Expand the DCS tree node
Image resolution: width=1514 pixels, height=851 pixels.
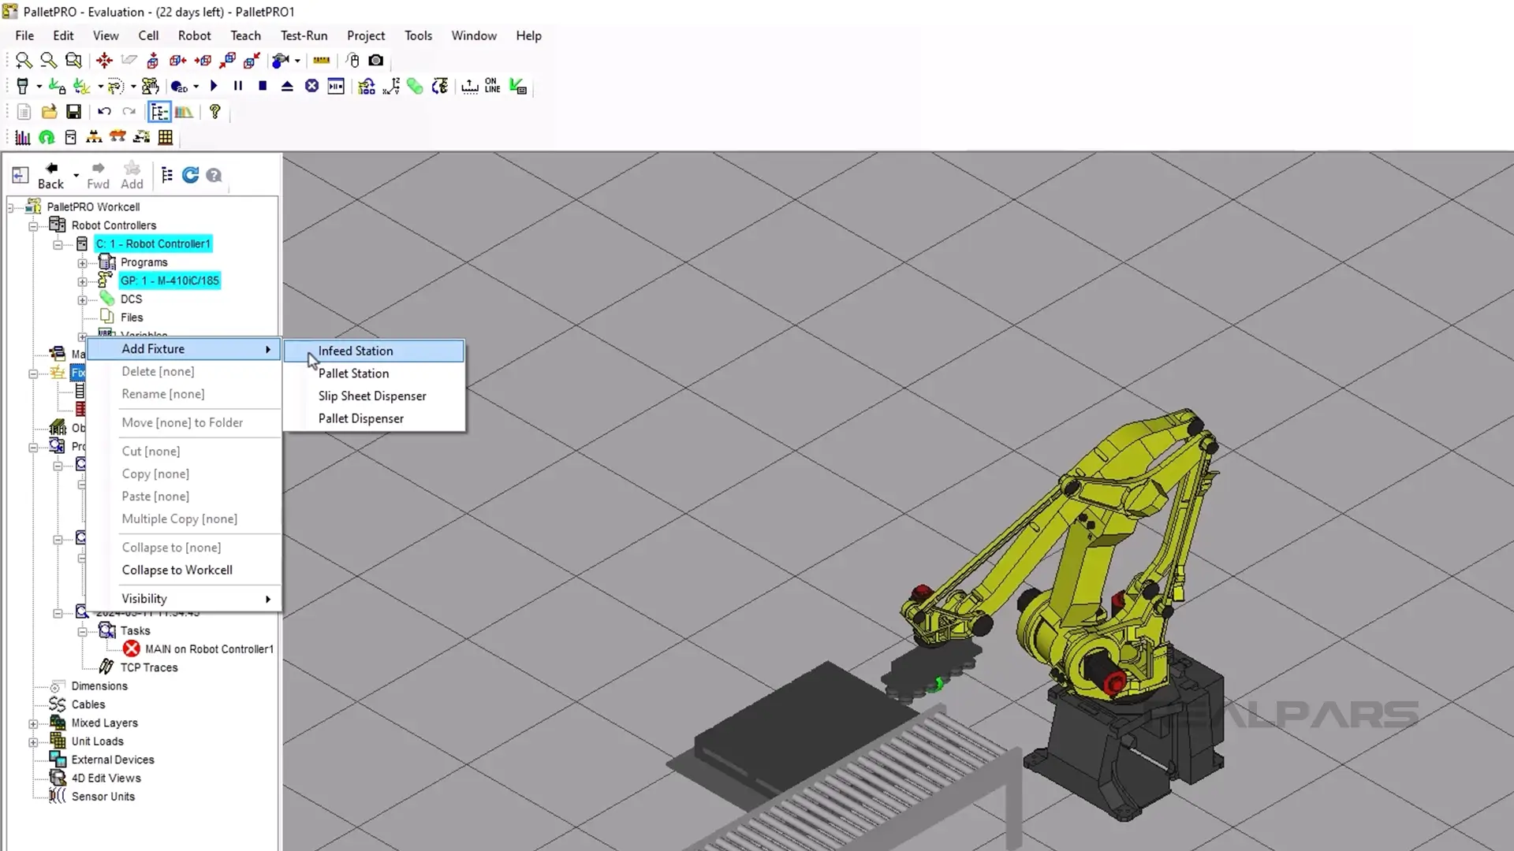tap(82, 300)
